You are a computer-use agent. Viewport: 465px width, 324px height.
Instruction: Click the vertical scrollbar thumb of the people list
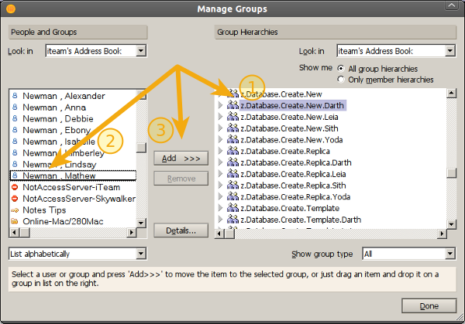142,148
